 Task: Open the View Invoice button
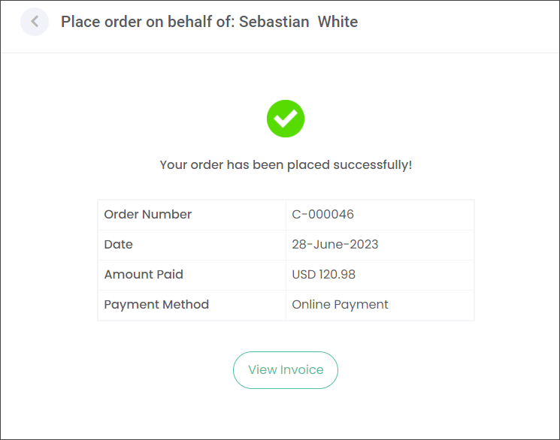click(286, 370)
